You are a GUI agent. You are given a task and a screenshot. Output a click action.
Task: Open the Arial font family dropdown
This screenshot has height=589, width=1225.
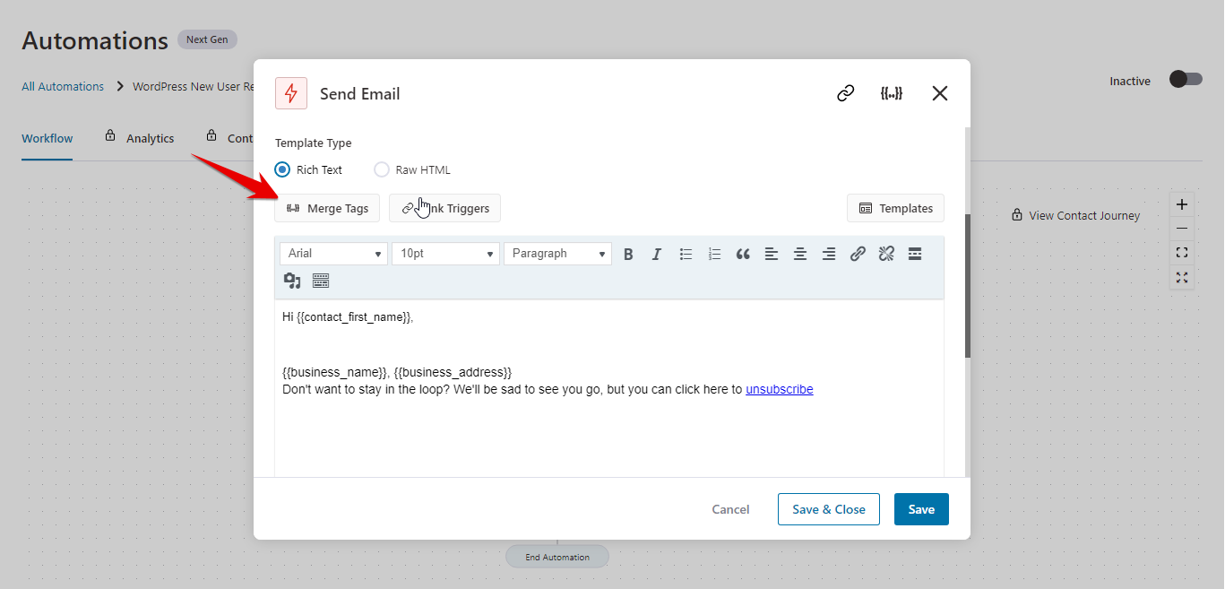click(x=332, y=254)
